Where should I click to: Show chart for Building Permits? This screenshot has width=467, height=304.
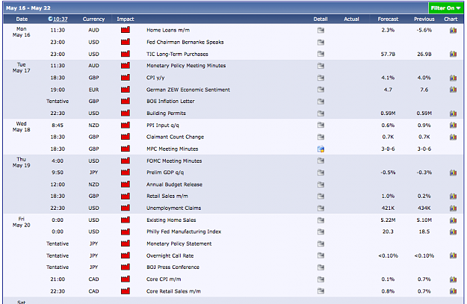click(x=453, y=113)
